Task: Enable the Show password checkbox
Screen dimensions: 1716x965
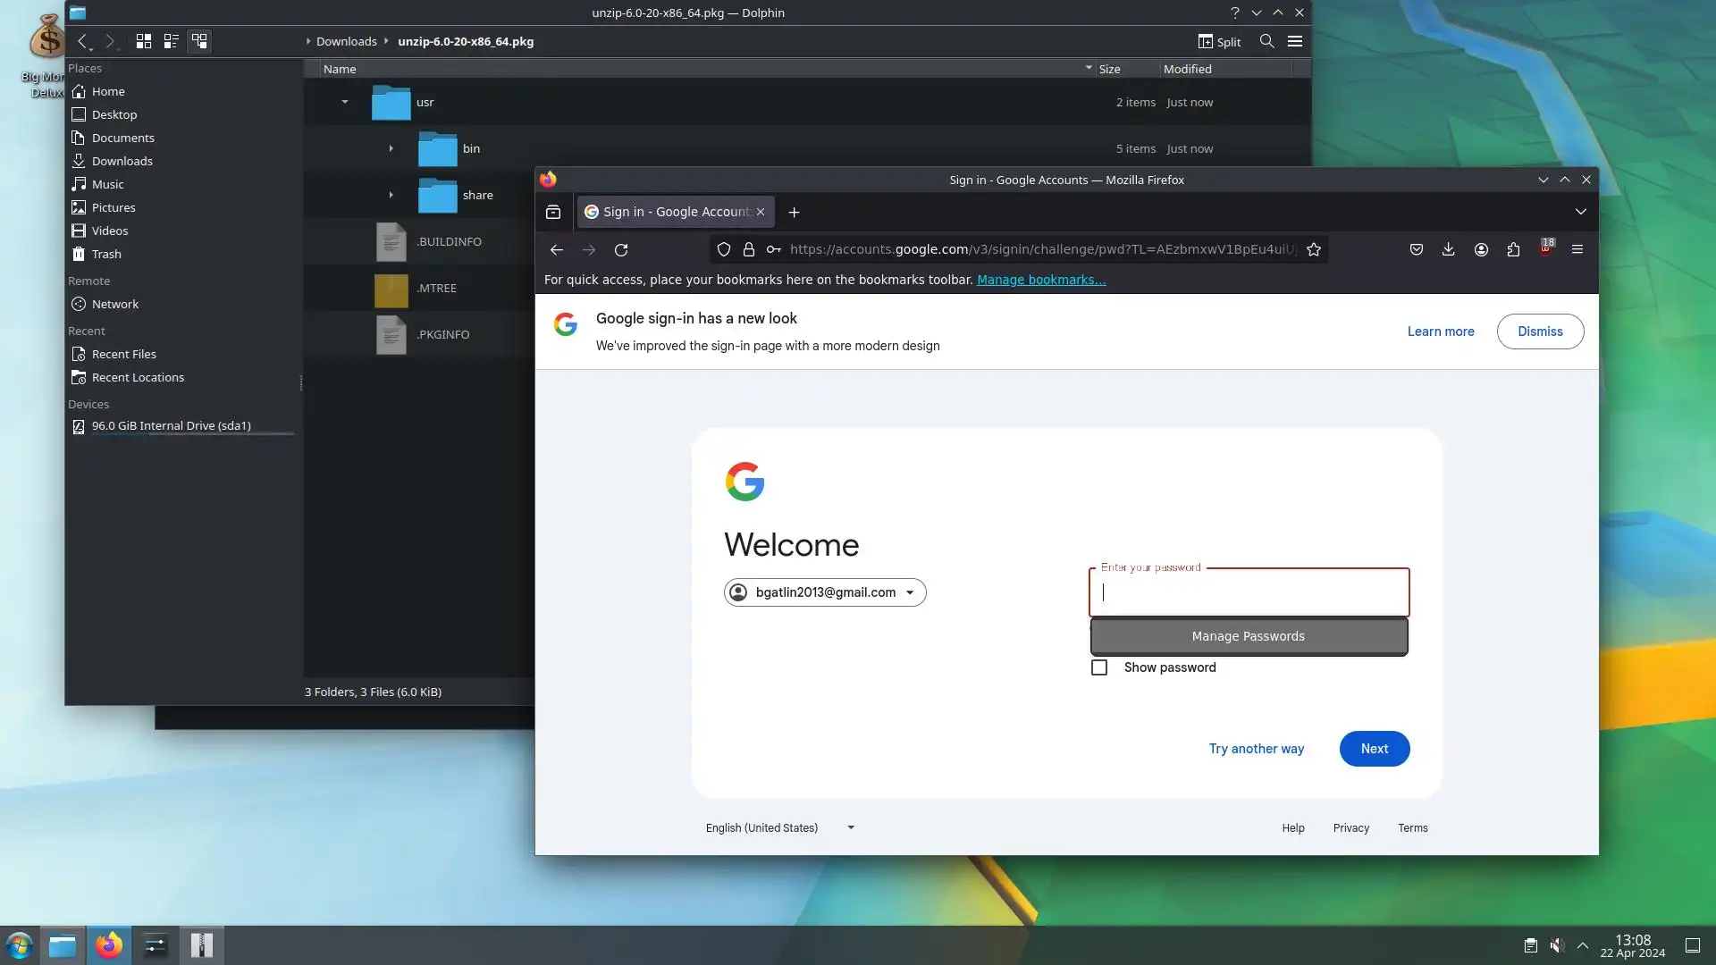Action: pos(1099,667)
